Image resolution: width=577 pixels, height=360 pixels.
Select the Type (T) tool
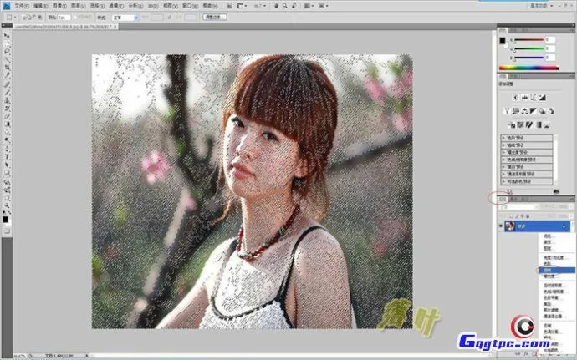point(7,156)
